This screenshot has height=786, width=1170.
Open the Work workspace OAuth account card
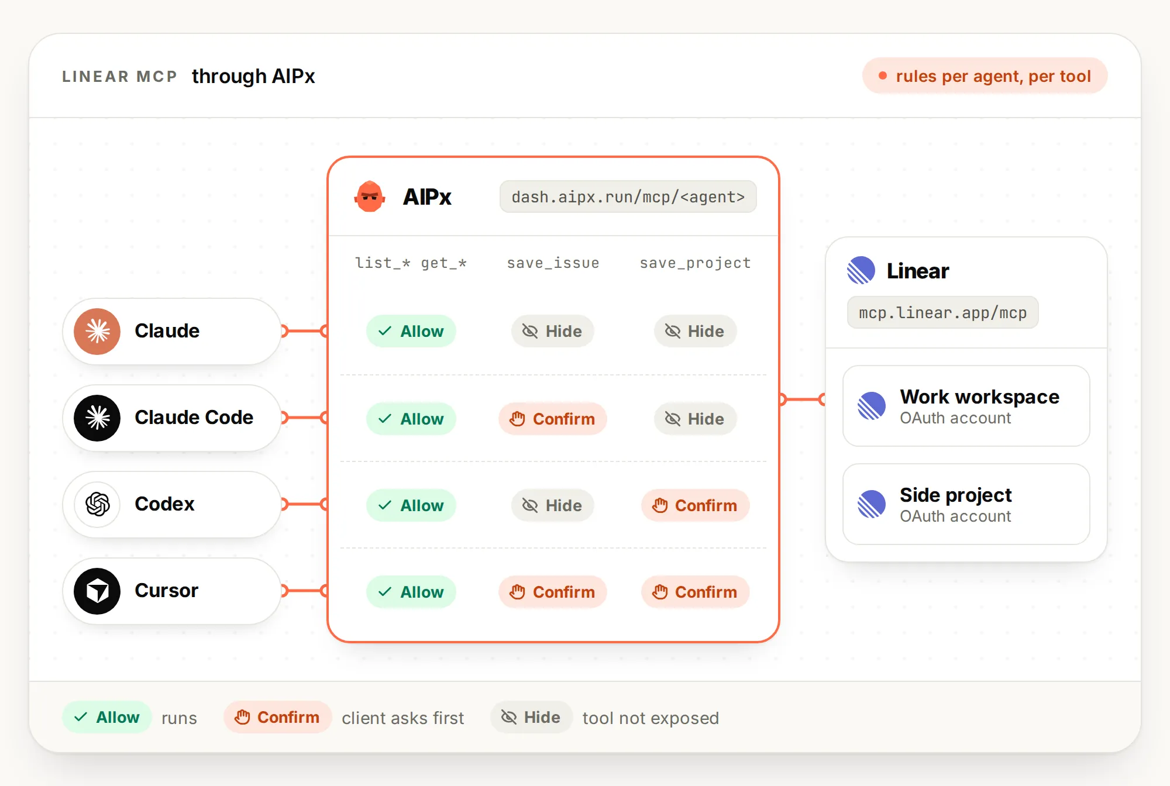click(966, 406)
